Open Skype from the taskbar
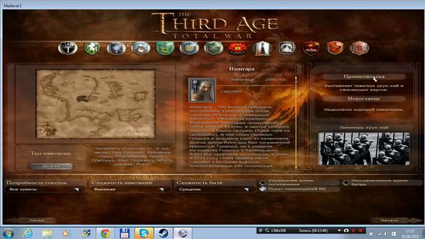Image resolution: width=425 pixels, height=239 pixels. tap(143, 233)
